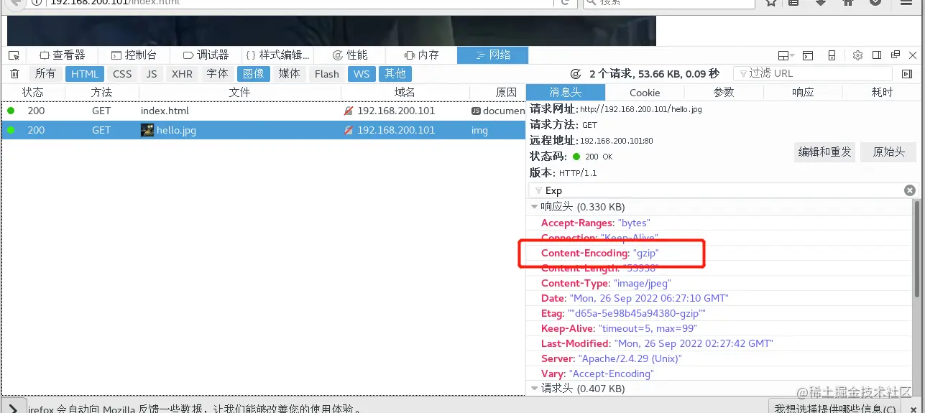The width and height of the screenshot is (925, 413).
Task: Toggle the CSS request filter
Action: (x=122, y=74)
